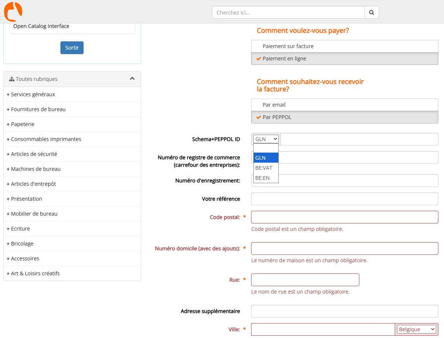Open the Papeterie category
This screenshot has height=338, width=444.
pos(22,124)
